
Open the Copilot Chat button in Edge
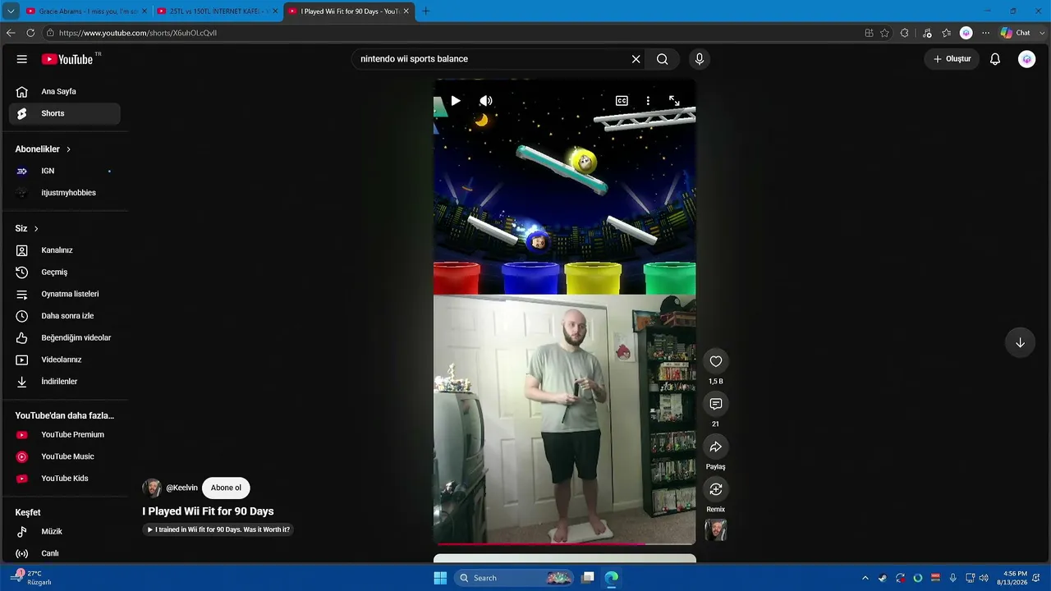click(x=1015, y=33)
